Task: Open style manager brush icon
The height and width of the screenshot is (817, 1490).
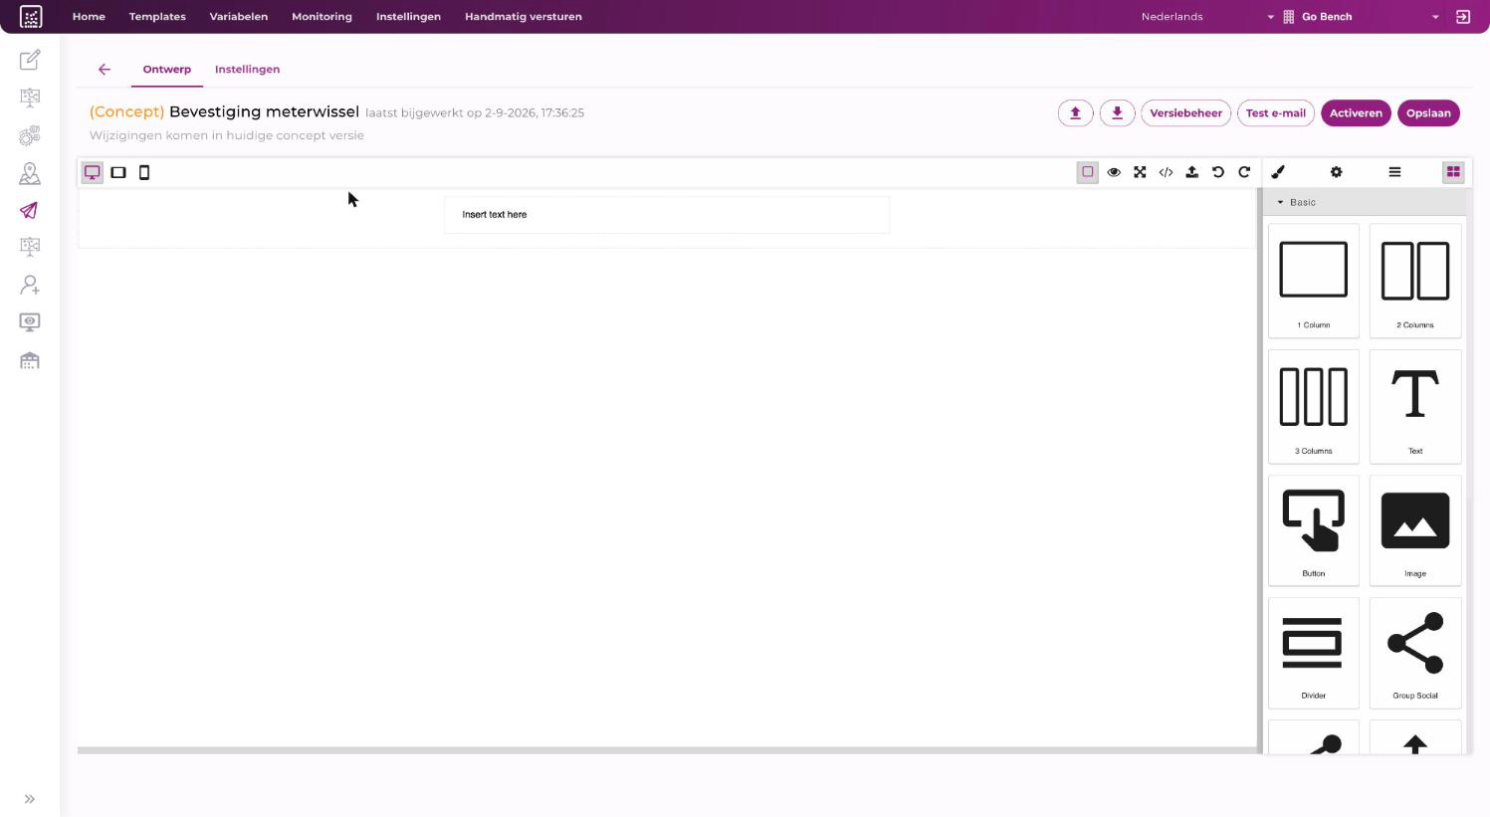Action: point(1278,172)
